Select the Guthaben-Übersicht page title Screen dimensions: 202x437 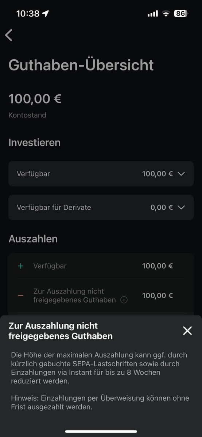(81, 65)
